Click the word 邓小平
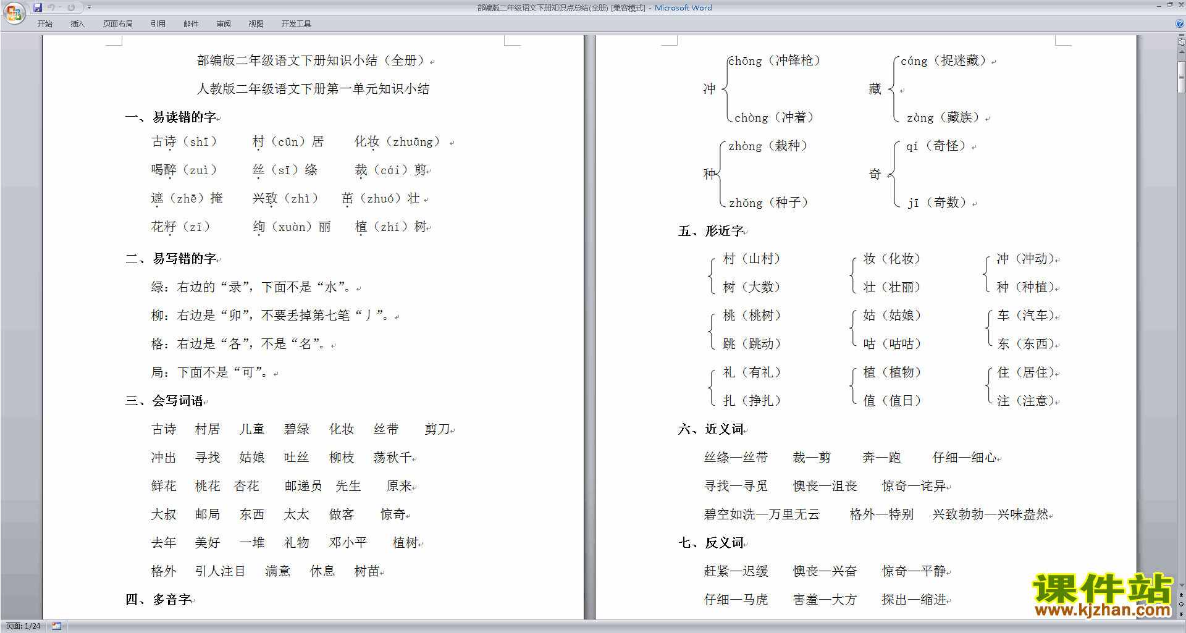 pyautogui.click(x=348, y=543)
